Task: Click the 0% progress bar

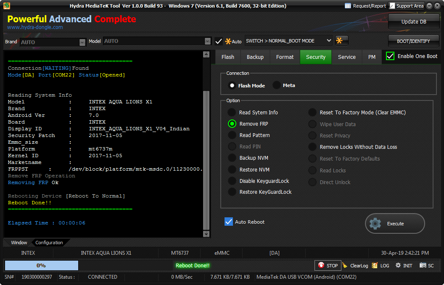Action: (41, 266)
